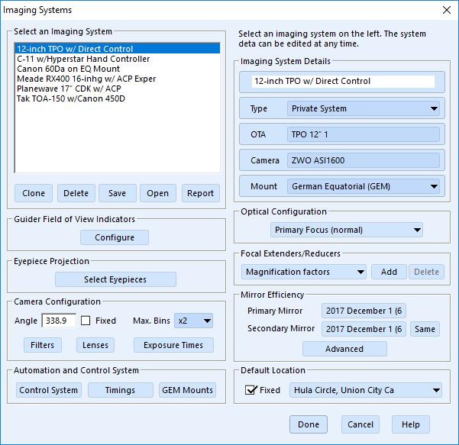Click the OTA TPO 12" field
Image resolution: width=459 pixels, height=445 pixels.
pos(364,134)
